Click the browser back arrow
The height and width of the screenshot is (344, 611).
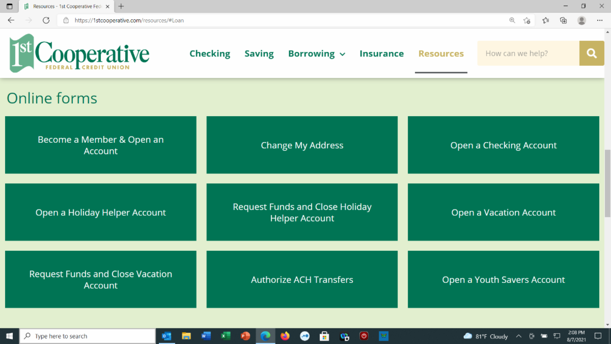pyautogui.click(x=11, y=20)
